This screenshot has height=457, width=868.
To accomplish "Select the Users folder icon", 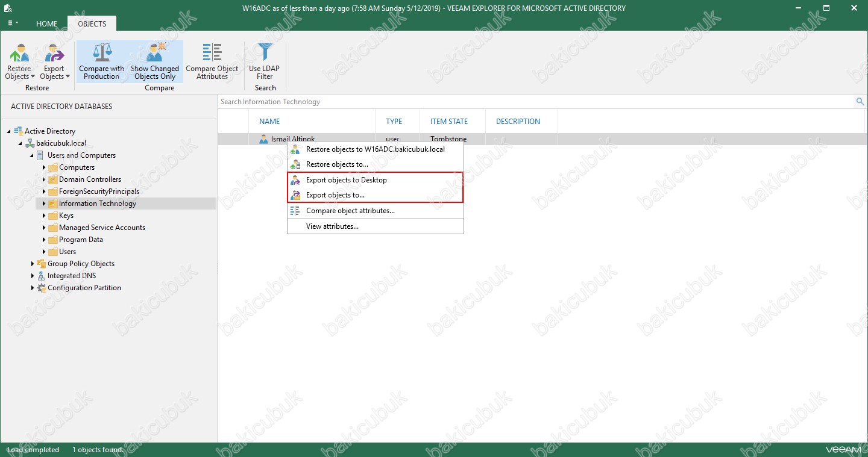I will pyautogui.click(x=53, y=252).
